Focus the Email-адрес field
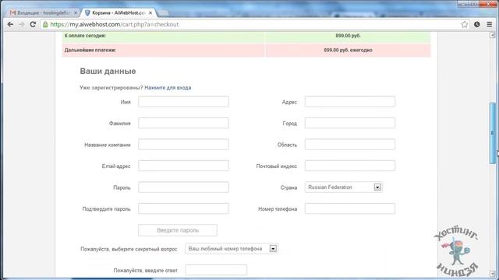Image resolution: width=499 pixels, height=280 pixels. [x=183, y=166]
